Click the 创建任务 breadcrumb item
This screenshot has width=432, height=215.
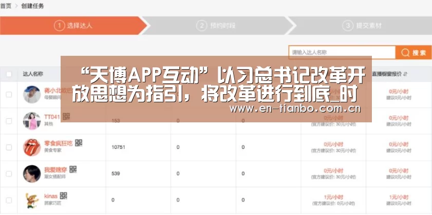[x=32, y=6]
